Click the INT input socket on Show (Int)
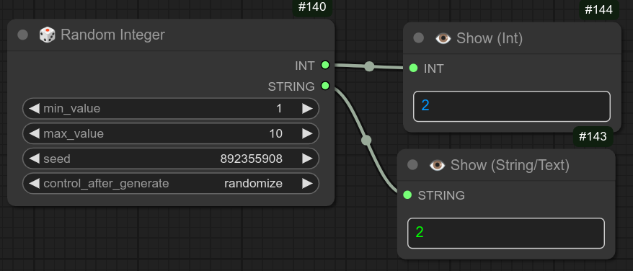The image size is (633, 271). 413,68
